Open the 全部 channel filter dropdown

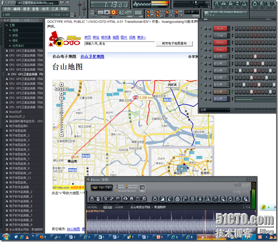pyautogui.click(x=215, y=110)
